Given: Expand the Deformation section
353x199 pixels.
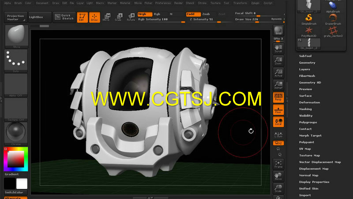Looking at the screenshot, I should (x=310, y=103).
